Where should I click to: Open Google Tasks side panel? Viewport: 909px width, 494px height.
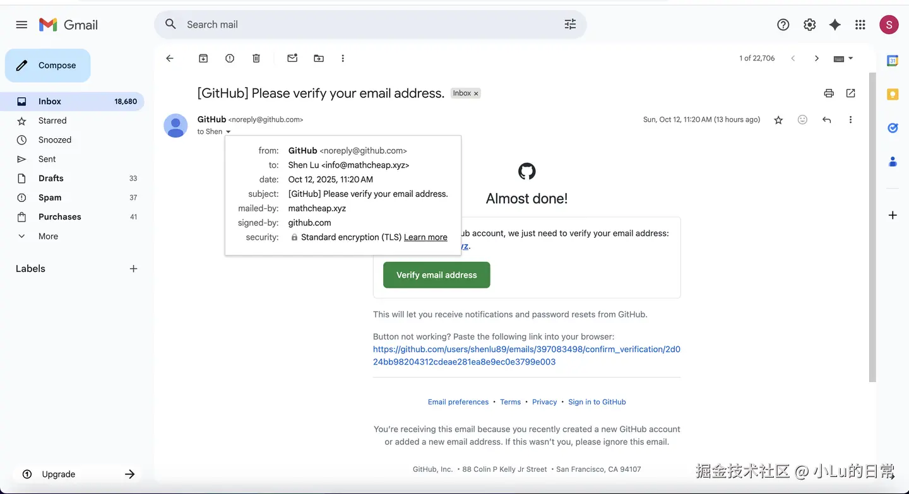pyautogui.click(x=893, y=128)
